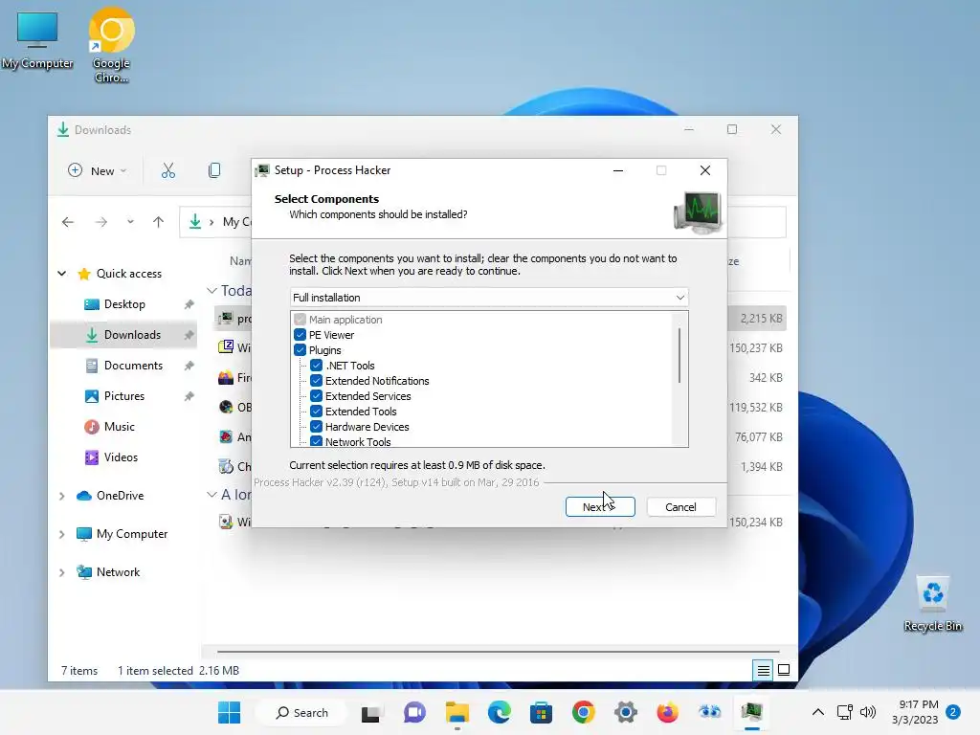The width and height of the screenshot is (980, 735).
Task: Uncheck .NET Tools plugin
Action: pos(316,366)
